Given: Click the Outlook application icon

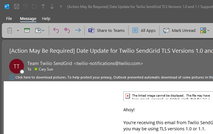Looking at the screenshot, I should click(x=7, y=6).
